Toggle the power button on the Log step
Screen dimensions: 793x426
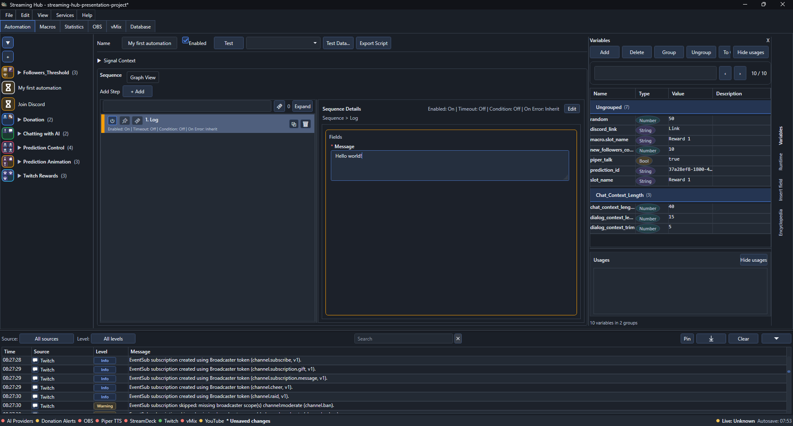(x=112, y=121)
